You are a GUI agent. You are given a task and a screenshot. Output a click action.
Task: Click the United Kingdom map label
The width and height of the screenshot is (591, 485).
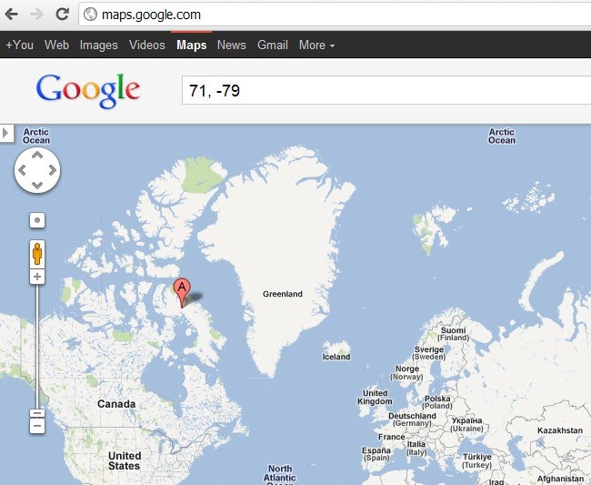click(375, 397)
